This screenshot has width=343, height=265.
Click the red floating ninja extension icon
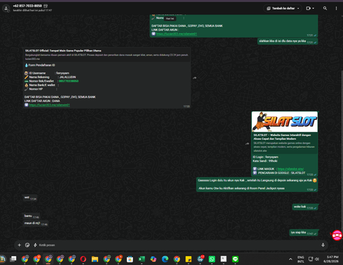point(337,236)
